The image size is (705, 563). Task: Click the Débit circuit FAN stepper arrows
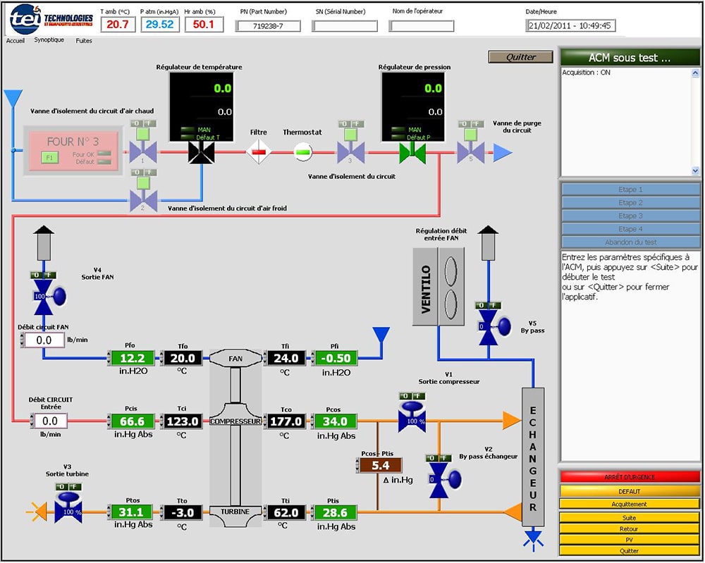tap(21, 340)
